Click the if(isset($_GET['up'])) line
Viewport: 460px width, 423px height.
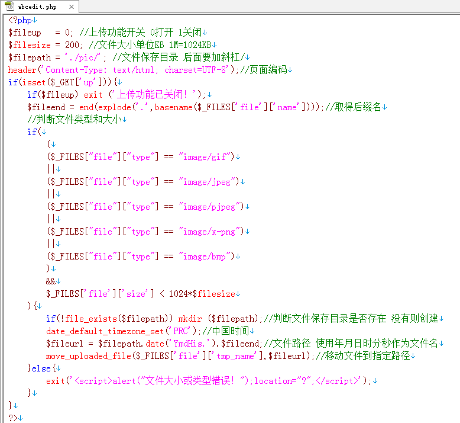(x=65, y=82)
